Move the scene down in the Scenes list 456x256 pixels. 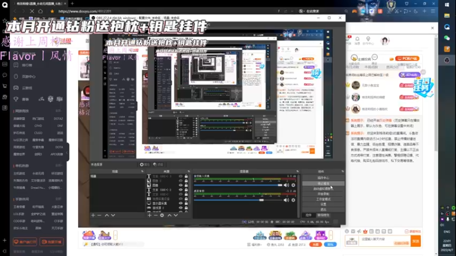[113, 216]
